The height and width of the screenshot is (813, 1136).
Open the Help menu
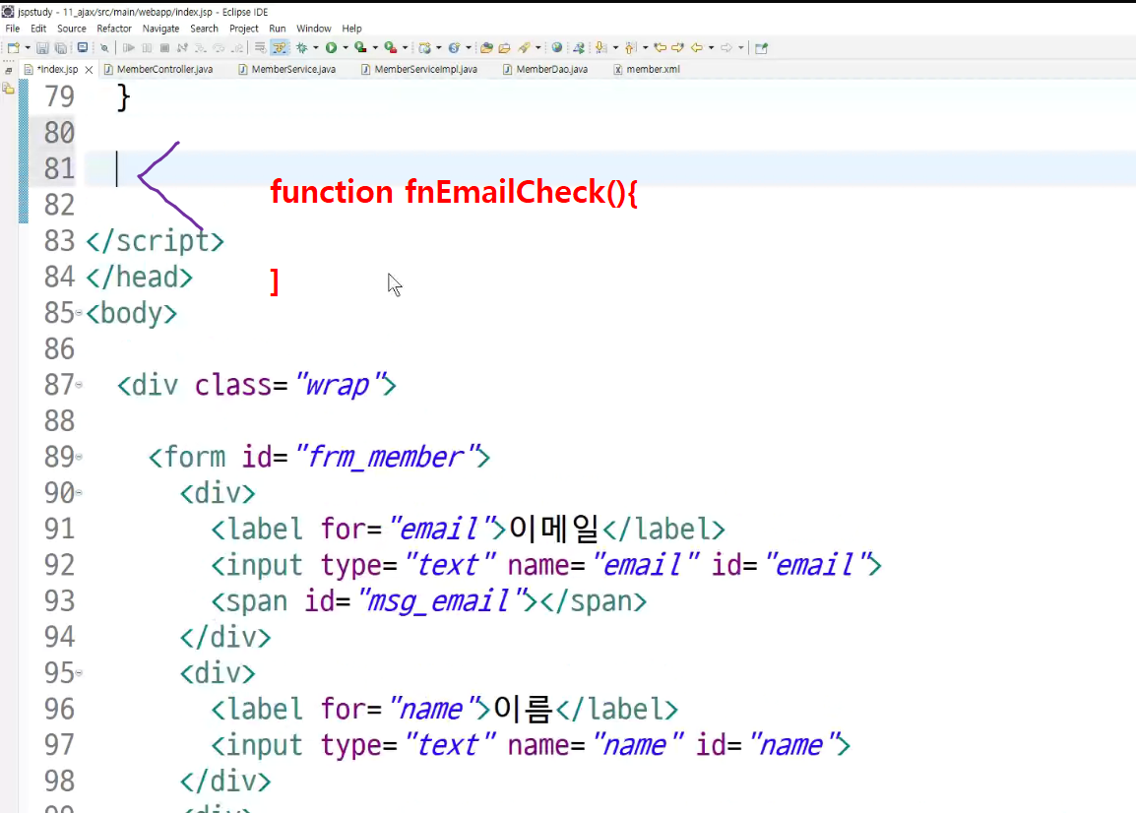pos(352,29)
